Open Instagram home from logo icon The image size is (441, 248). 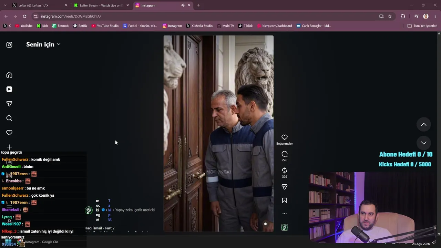point(9,45)
